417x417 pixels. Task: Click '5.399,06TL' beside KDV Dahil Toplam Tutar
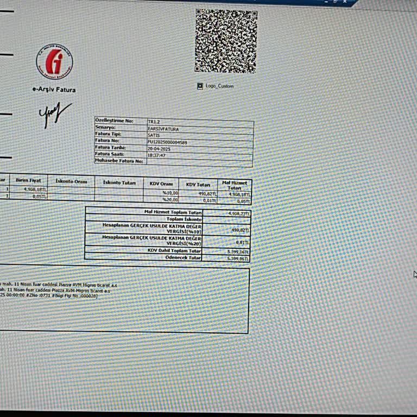(x=238, y=251)
